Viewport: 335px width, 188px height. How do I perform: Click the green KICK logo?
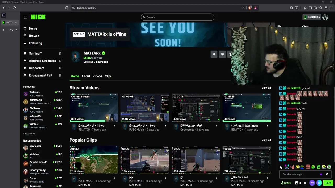[x=38, y=17]
